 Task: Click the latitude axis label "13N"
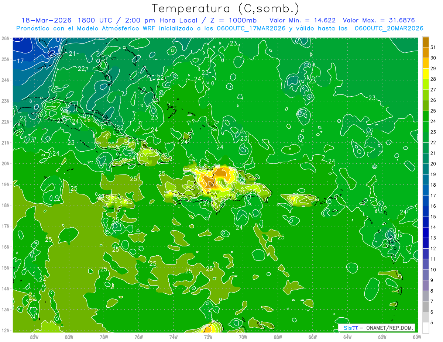click(6, 309)
